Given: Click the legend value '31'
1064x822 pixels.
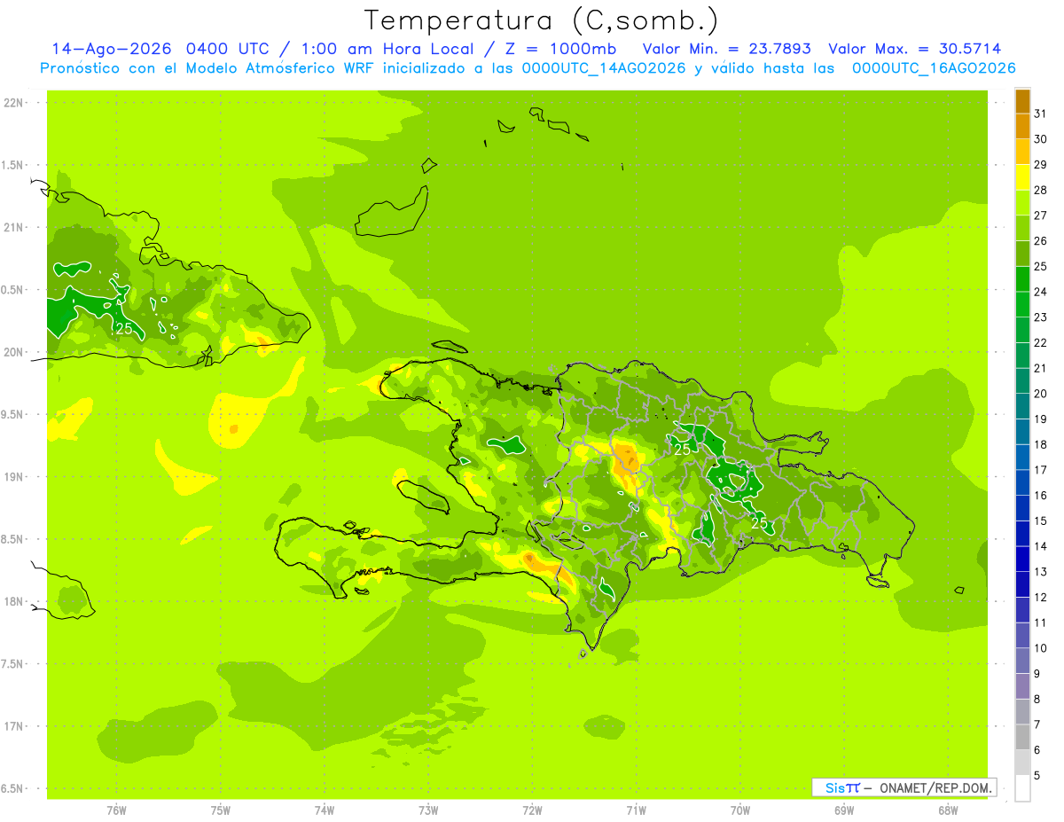Looking at the screenshot, I should [1041, 114].
